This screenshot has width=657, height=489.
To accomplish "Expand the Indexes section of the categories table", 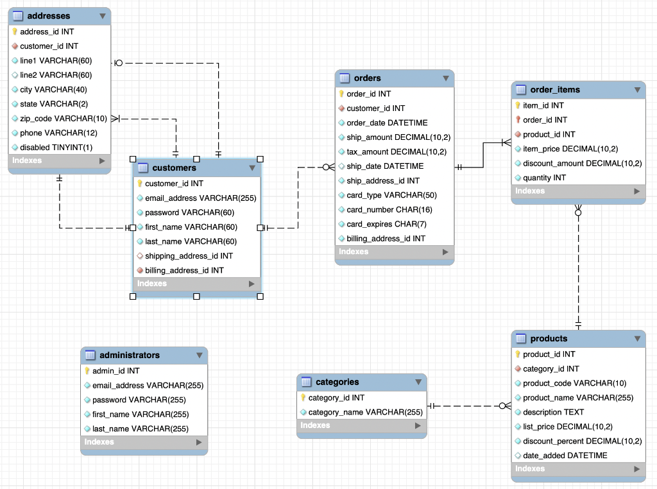I will (x=418, y=425).
